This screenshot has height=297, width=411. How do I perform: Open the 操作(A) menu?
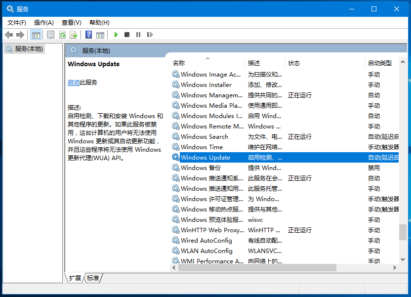pos(44,23)
